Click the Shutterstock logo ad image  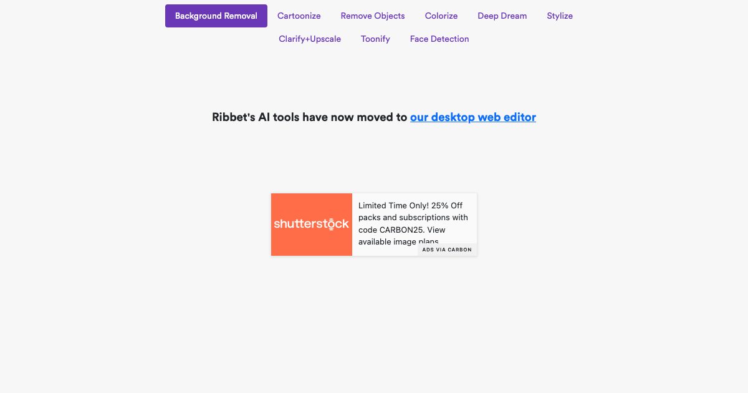point(312,225)
